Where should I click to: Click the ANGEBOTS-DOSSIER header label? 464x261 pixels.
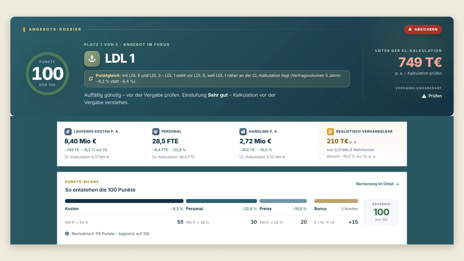tap(55, 29)
